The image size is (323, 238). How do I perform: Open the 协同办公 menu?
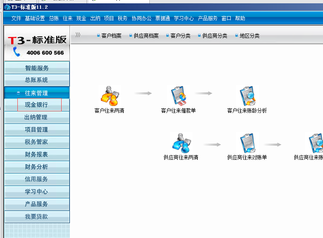pos(141,18)
